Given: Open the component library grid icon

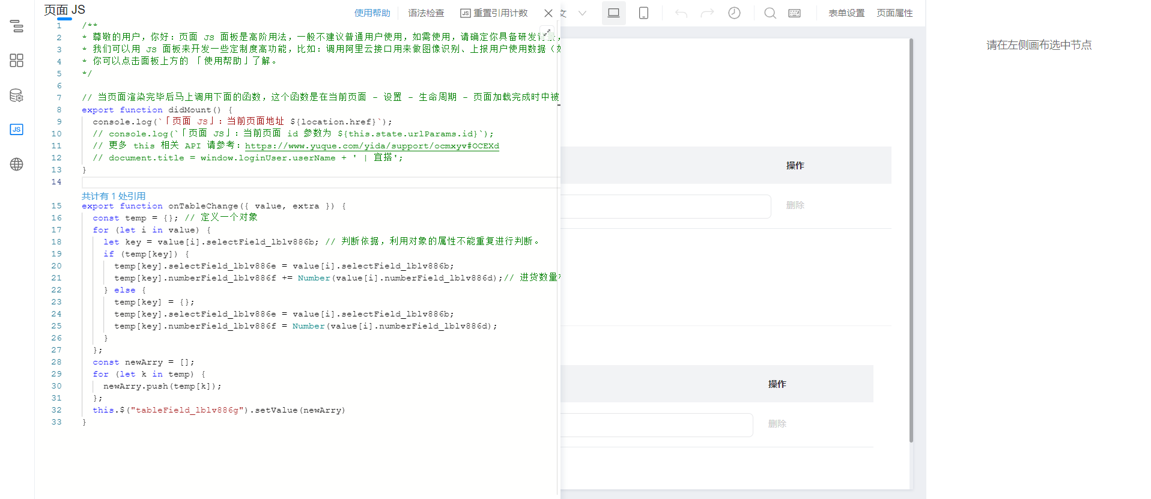Looking at the screenshot, I should tap(17, 61).
